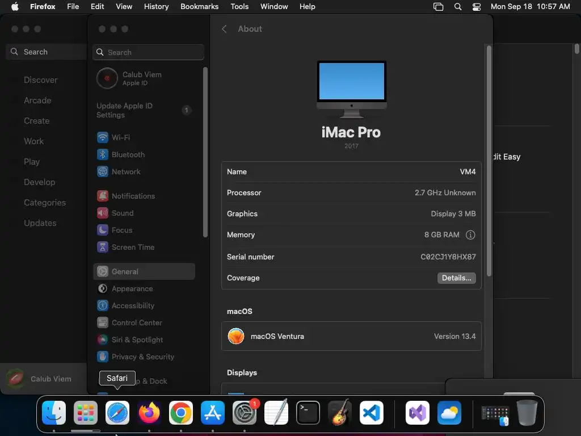
Task: Open the Apple menu
Action: 15,6
